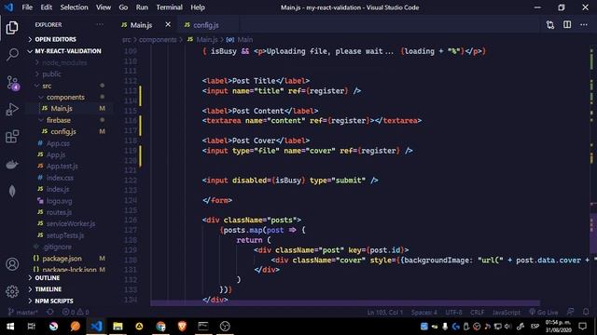This screenshot has width=597, height=335.
Task: Expand the public folder
Action: [51, 74]
